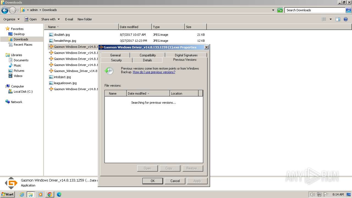Open recent pages dropdown arrow
The image size is (352, 198).
pos(18,10)
